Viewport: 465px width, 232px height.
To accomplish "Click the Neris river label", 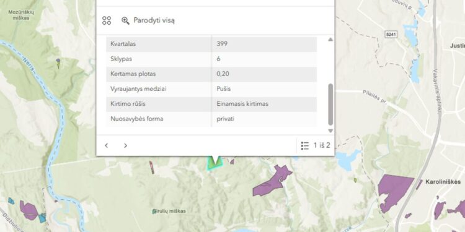I will point(29,64).
